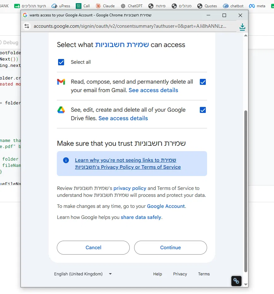The height and width of the screenshot is (294, 274).
Task: Open the English (United Kingdom) language dropdown
Action: coord(83,274)
